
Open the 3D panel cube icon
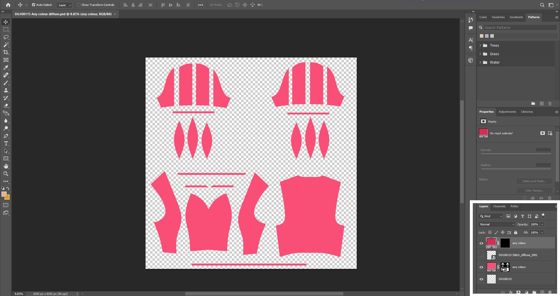click(x=470, y=60)
